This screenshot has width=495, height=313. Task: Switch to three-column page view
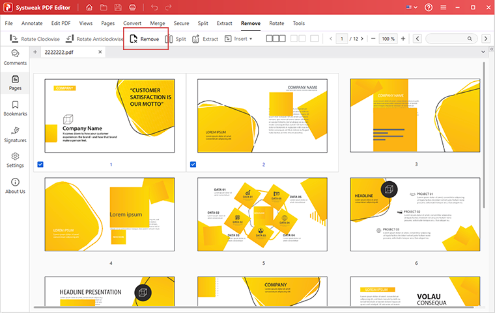276,38
